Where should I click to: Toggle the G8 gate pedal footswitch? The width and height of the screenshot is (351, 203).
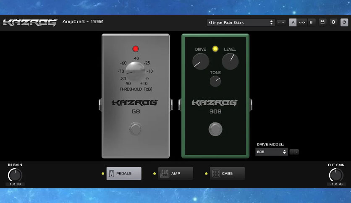135,128
